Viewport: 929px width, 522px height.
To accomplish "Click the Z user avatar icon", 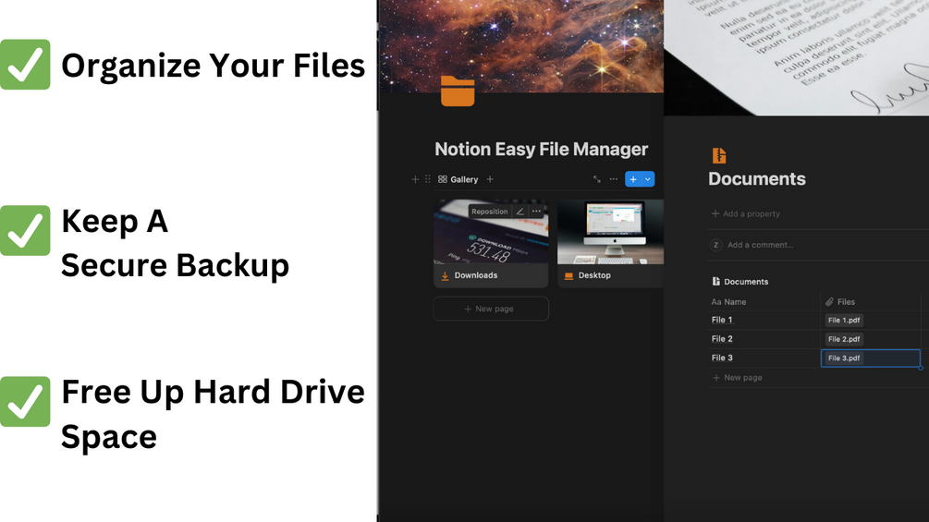I will pos(715,245).
